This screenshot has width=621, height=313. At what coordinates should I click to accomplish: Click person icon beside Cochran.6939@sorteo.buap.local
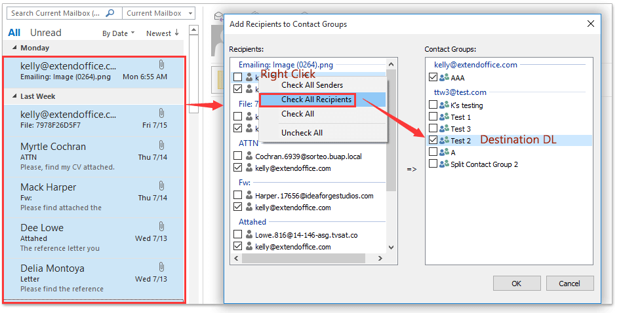click(249, 156)
